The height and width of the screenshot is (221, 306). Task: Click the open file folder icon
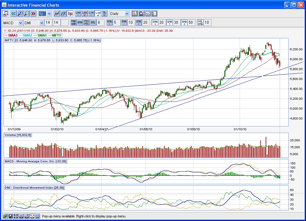(x=5, y=216)
